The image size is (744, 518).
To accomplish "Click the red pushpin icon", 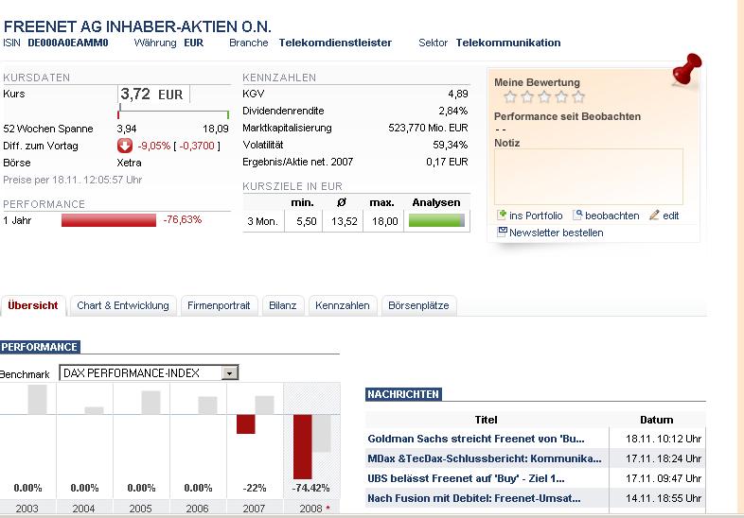I will point(687,69).
